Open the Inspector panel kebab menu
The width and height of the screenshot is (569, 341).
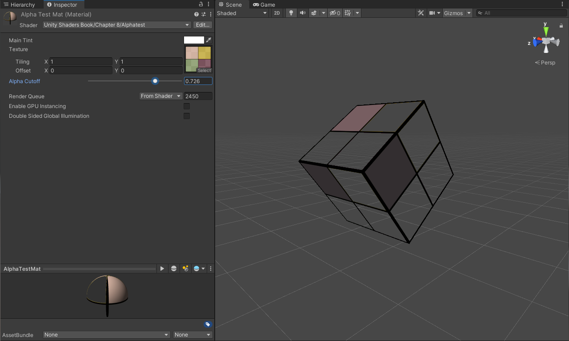click(x=208, y=4)
